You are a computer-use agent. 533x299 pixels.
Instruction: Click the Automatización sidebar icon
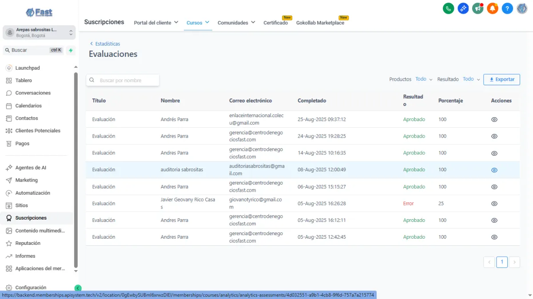(x=9, y=193)
